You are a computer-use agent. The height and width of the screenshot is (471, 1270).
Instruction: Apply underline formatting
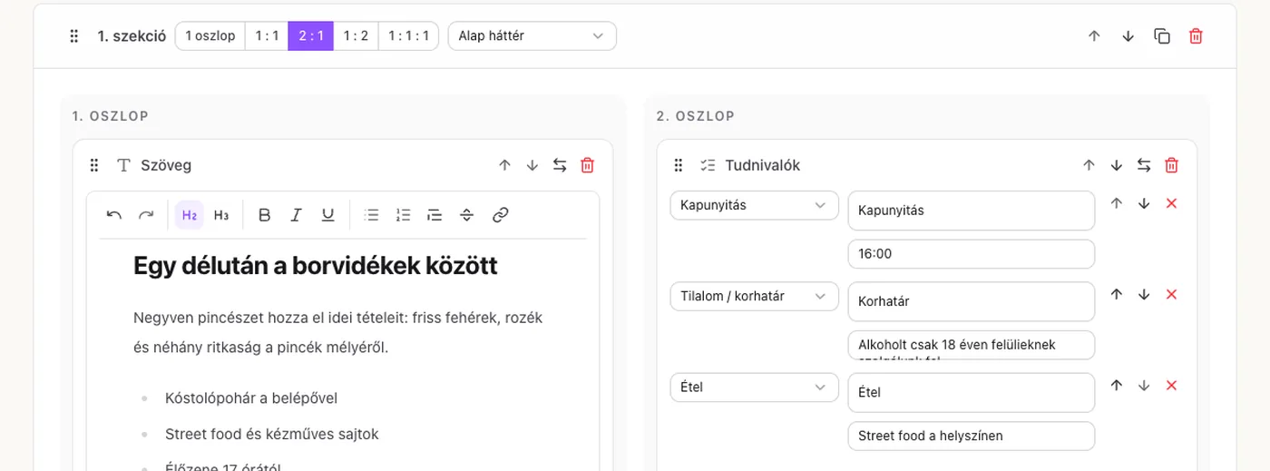point(327,215)
